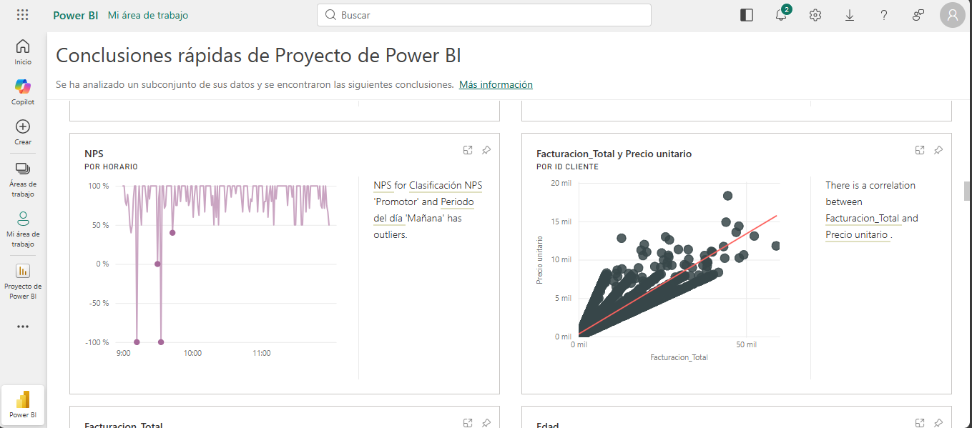Click the -100 % outlier point near 9:00
The width and height of the screenshot is (972, 428).
(137, 342)
